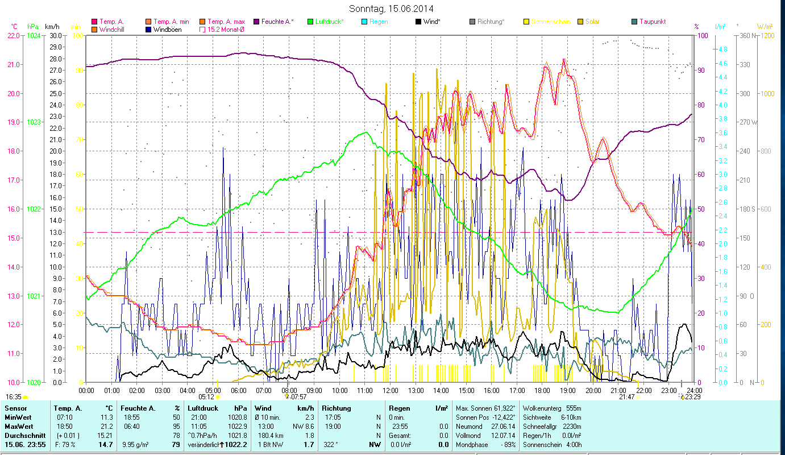Viewport: 785px width, 455px height.
Task: Click the pink swatch beside Temp. A.
Action: (x=94, y=22)
